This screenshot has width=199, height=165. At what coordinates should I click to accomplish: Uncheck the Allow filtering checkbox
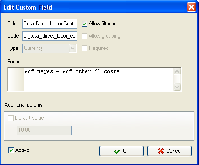click(84, 24)
